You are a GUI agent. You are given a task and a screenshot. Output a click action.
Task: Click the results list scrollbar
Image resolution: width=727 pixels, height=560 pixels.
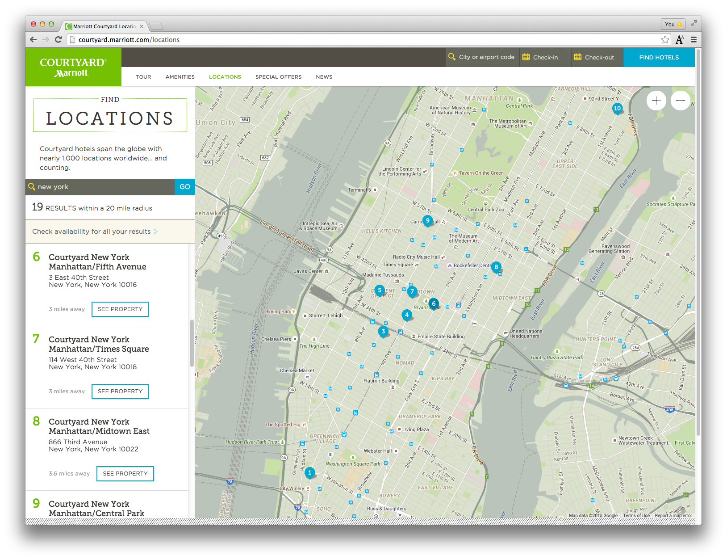tap(192, 343)
